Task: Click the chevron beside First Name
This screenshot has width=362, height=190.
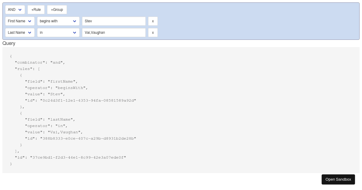Action: (x=30, y=21)
